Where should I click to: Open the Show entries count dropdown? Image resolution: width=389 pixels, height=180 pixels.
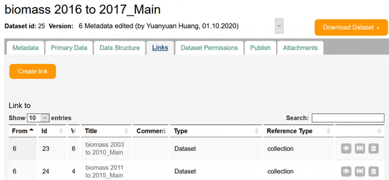click(x=38, y=118)
